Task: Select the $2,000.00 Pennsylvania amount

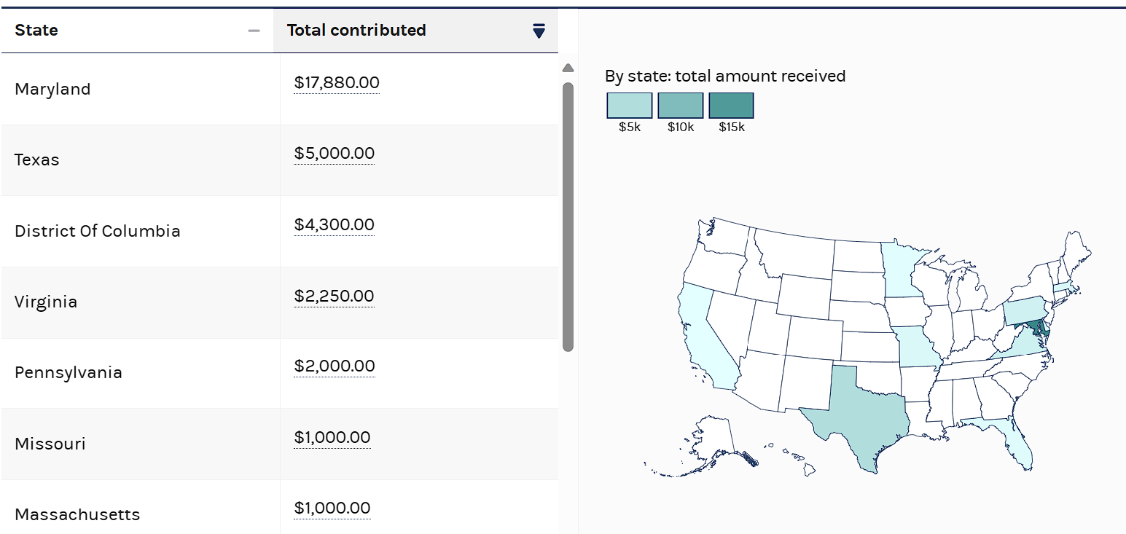Action: (334, 366)
